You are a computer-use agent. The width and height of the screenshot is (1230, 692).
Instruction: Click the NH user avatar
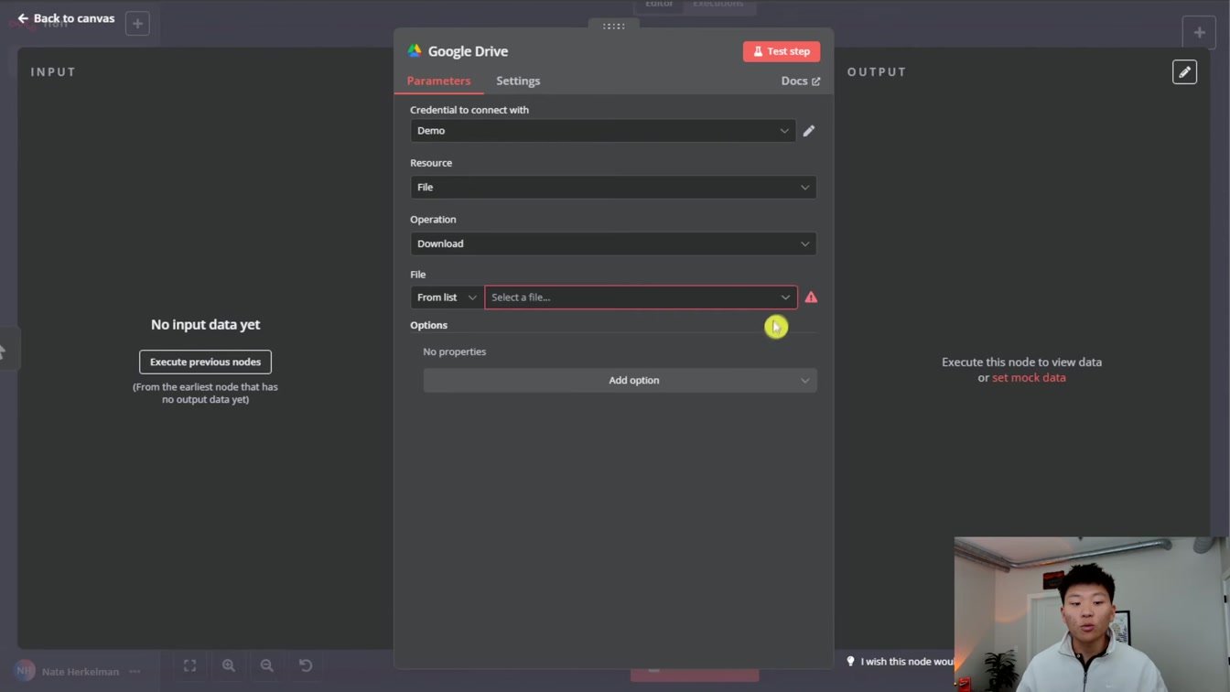25,671
